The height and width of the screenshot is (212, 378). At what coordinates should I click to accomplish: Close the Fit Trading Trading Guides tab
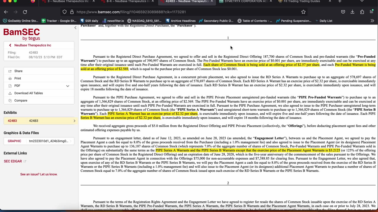(x=330, y=1)
